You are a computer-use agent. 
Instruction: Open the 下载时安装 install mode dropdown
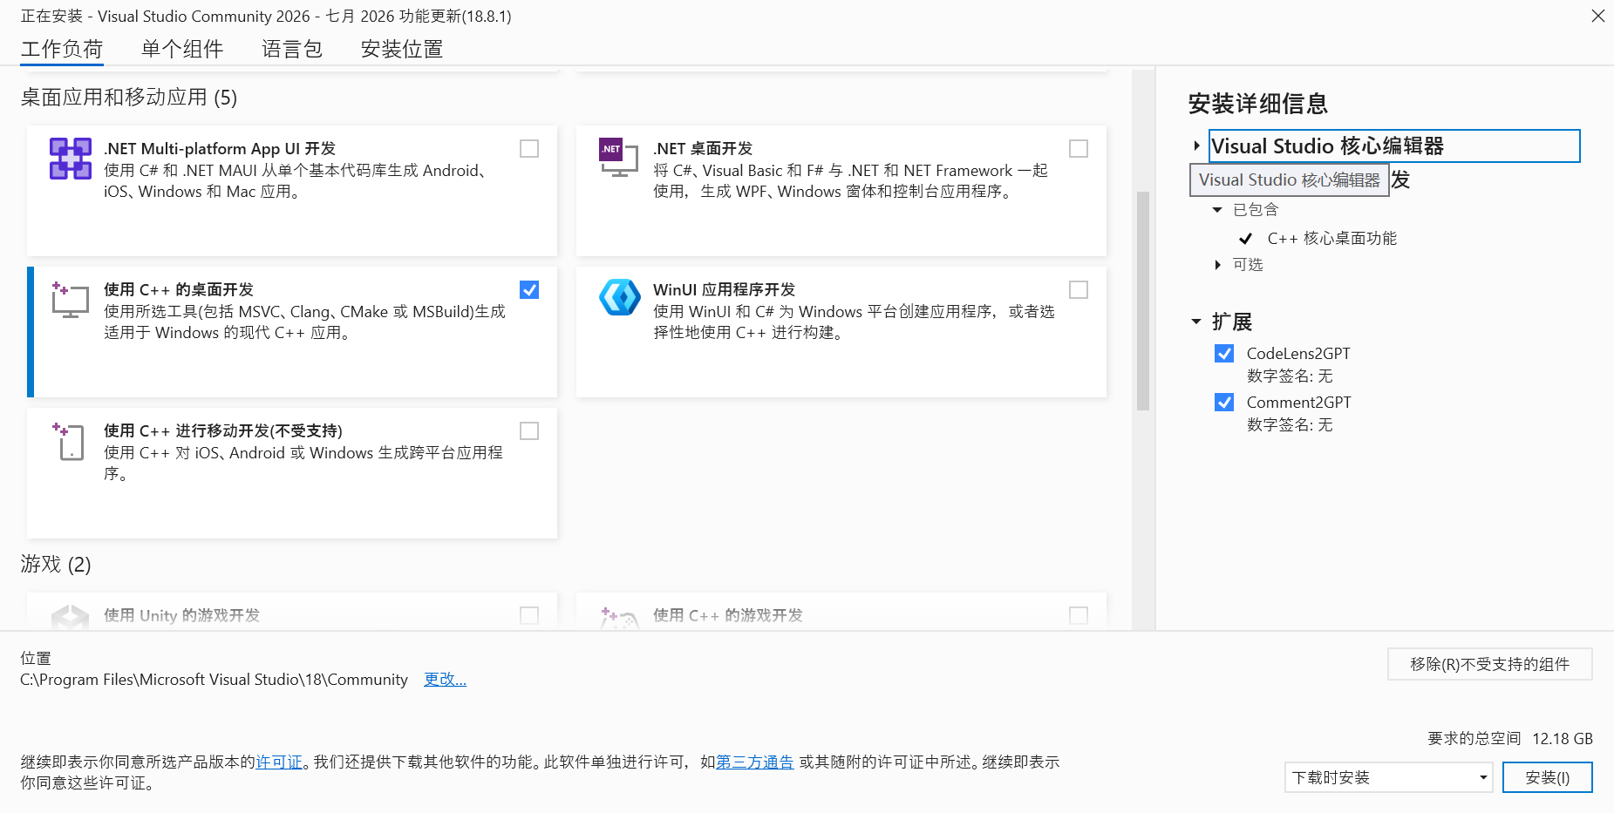point(1388,777)
